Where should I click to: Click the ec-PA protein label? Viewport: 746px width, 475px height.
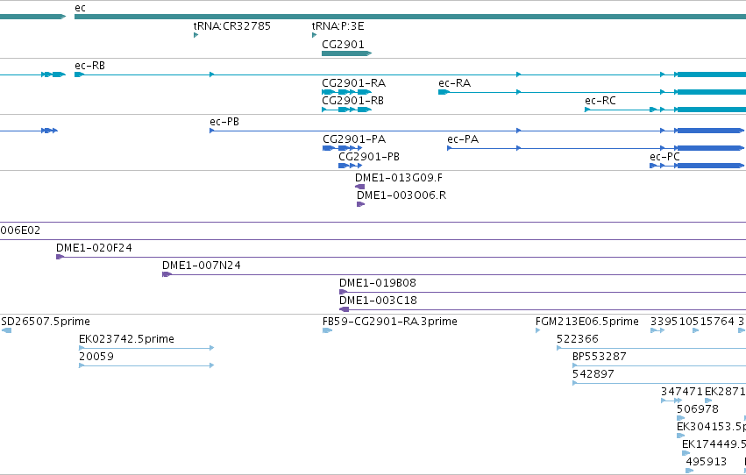[463, 139]
